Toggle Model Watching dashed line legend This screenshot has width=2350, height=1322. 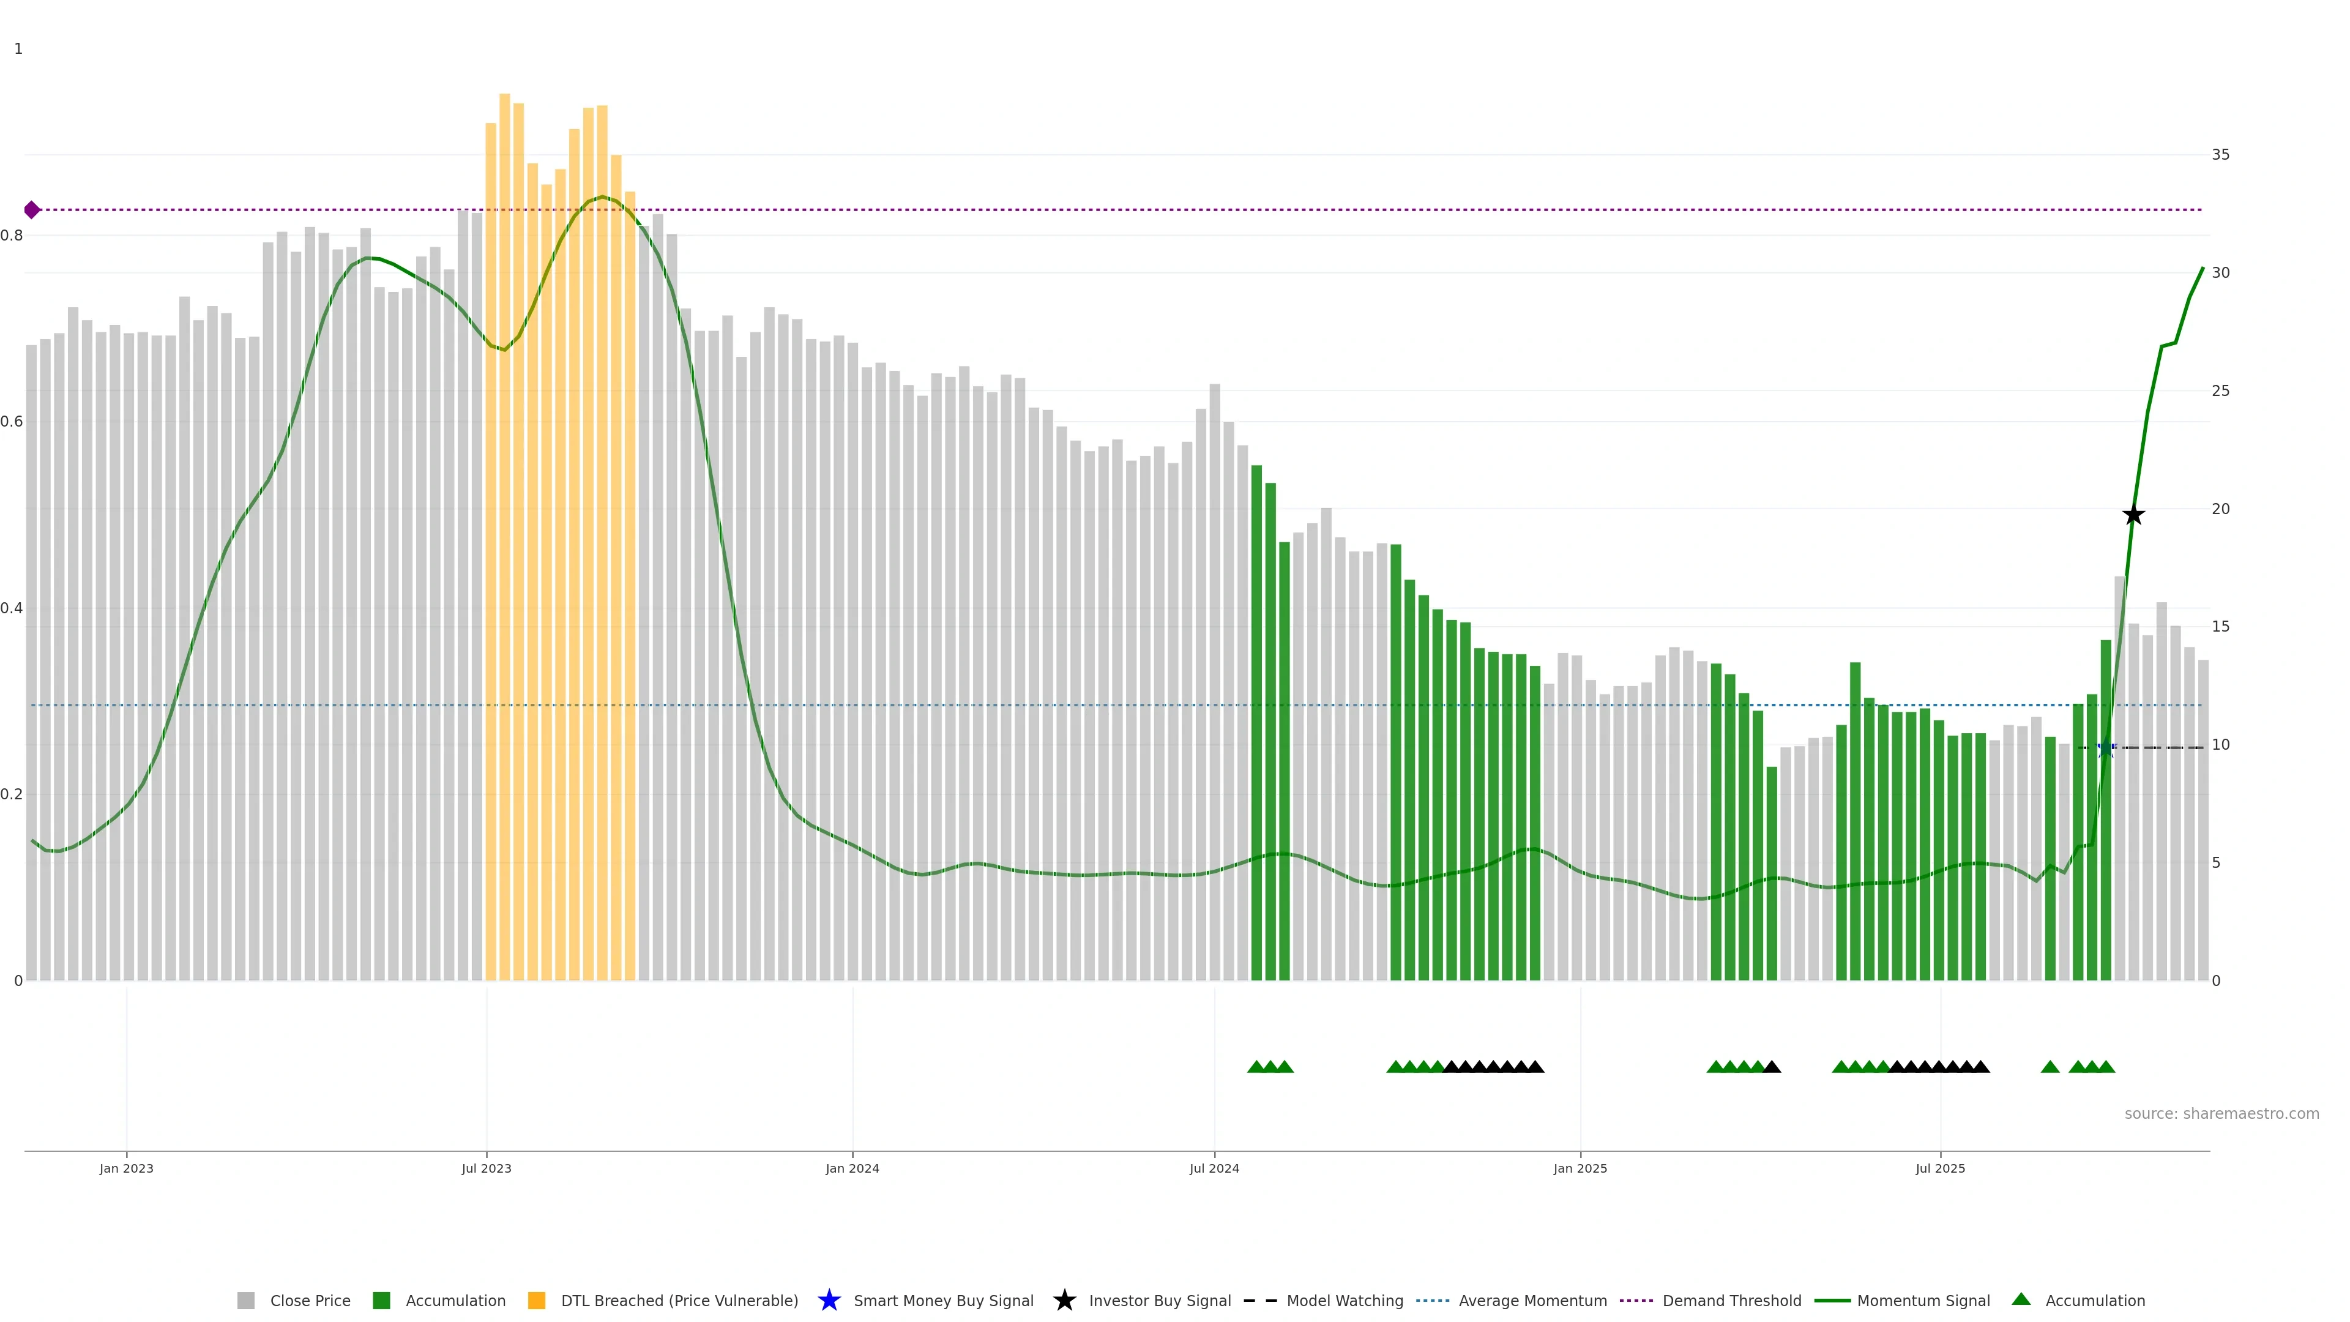pos(1260,1300)
